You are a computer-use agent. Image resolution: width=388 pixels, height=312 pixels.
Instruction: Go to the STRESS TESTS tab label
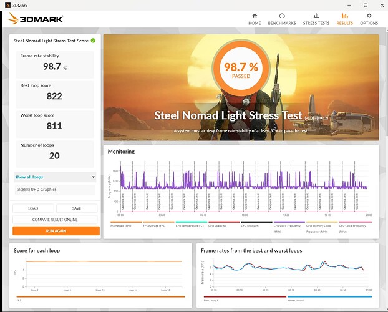(x=316, y=23)
